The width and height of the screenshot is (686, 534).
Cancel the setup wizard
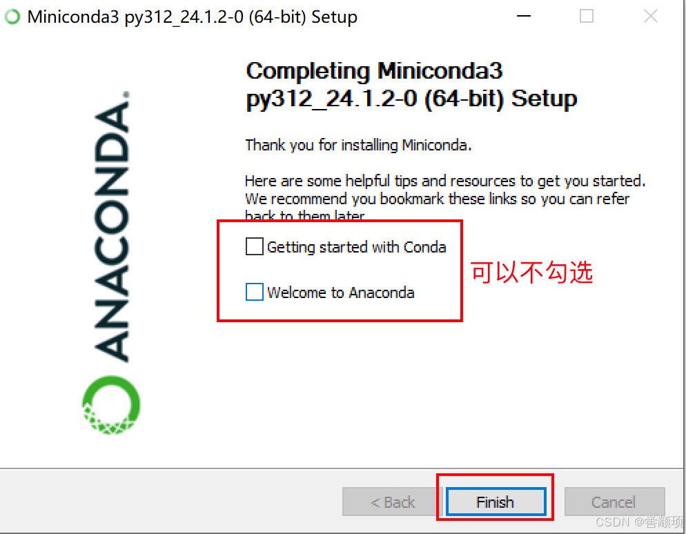click(614, 502)
